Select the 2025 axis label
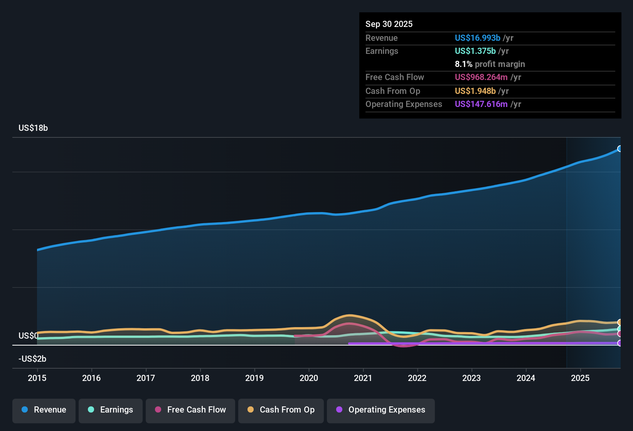633x431 pixels. click(x=581, y=378)
